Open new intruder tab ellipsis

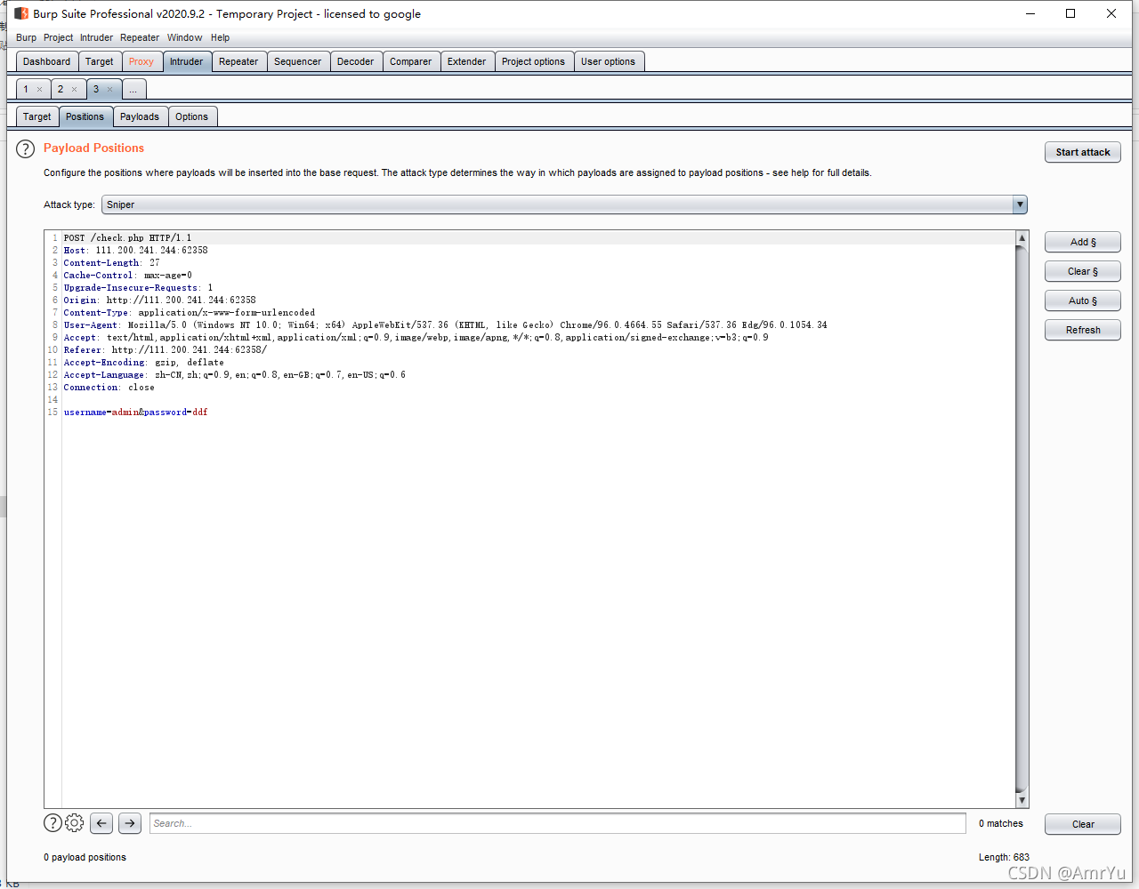pos(133,89)
